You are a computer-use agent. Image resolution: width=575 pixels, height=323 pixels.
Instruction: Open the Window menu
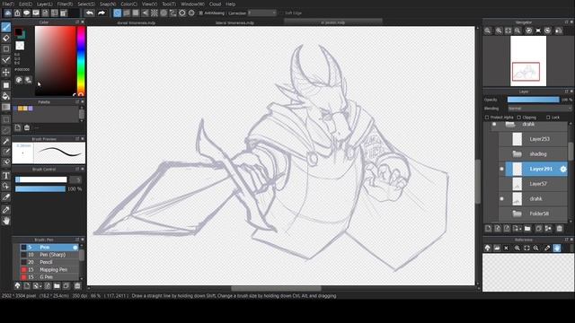pos(192,4)
